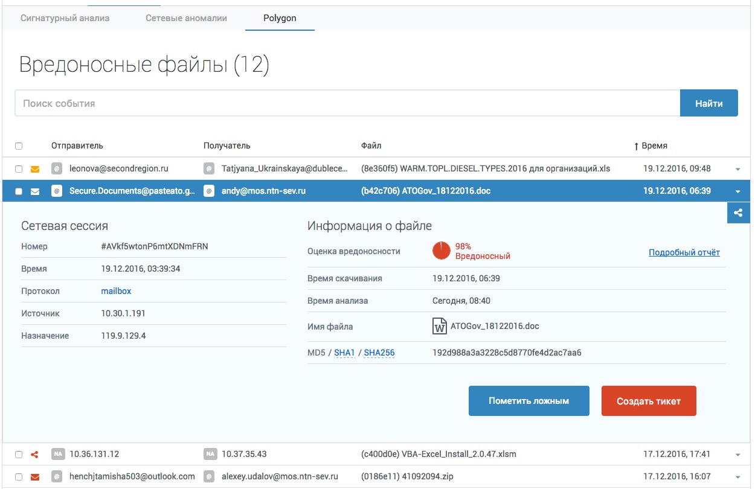Click the Word document icon beside ATOGov_18122016.doc
Screen dimensions: 755x489
pos(440,326)
